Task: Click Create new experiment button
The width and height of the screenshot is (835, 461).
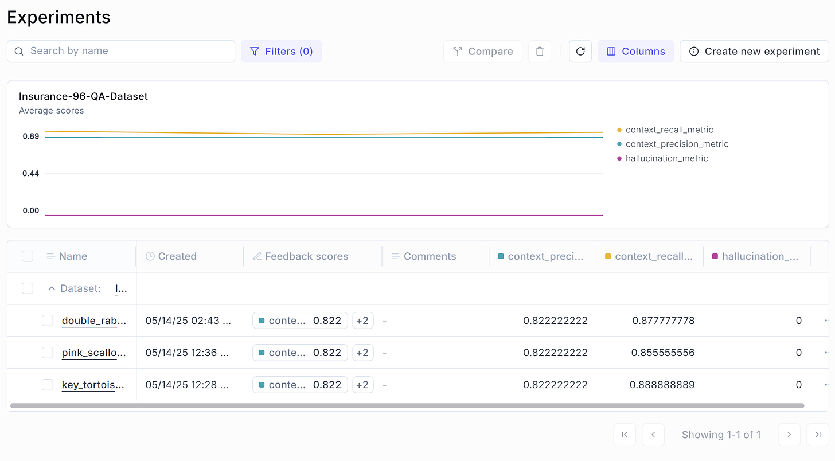Action: coord(754,52)
